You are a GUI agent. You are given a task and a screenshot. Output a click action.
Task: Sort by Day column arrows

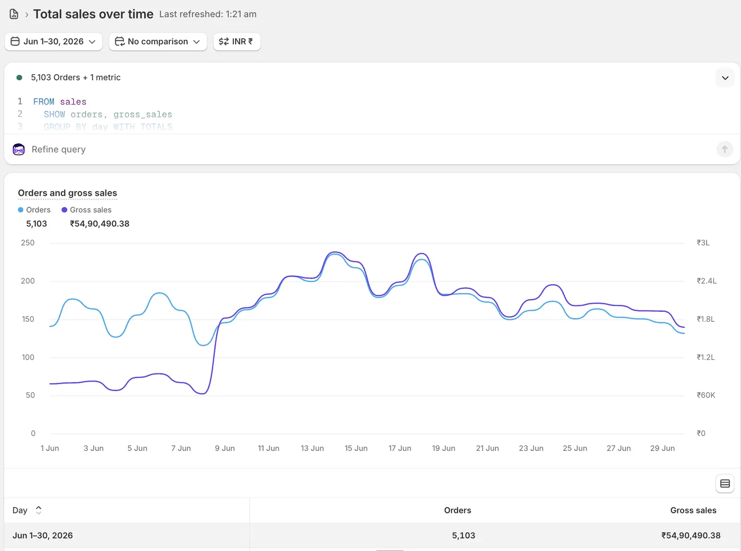pyautogui.click(x=39, y=510)
